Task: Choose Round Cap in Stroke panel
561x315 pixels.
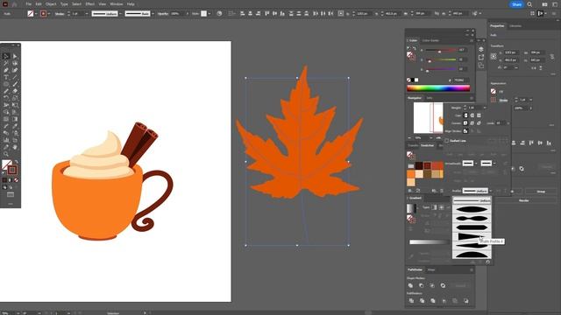Action: pyautogui.click(x=472, y=115)
